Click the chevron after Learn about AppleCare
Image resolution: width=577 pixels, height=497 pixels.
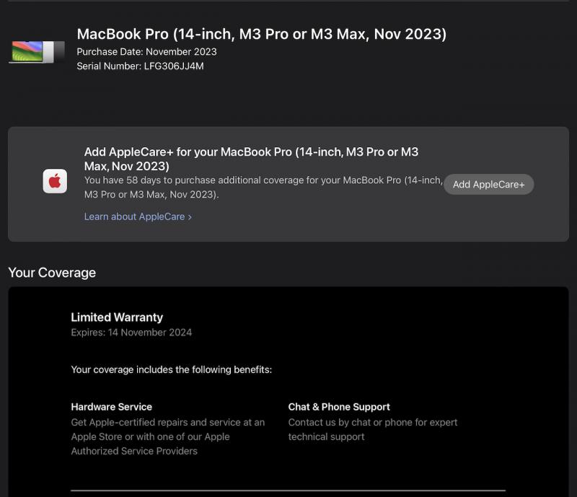pyautogui.click(x=190, y=217)
